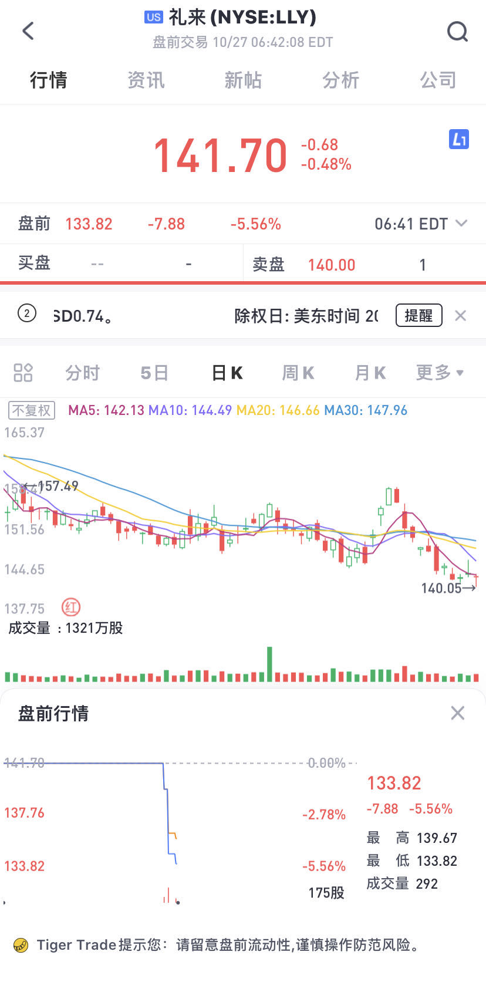Switch chart to 分时 view

click(x=82, y=373)
